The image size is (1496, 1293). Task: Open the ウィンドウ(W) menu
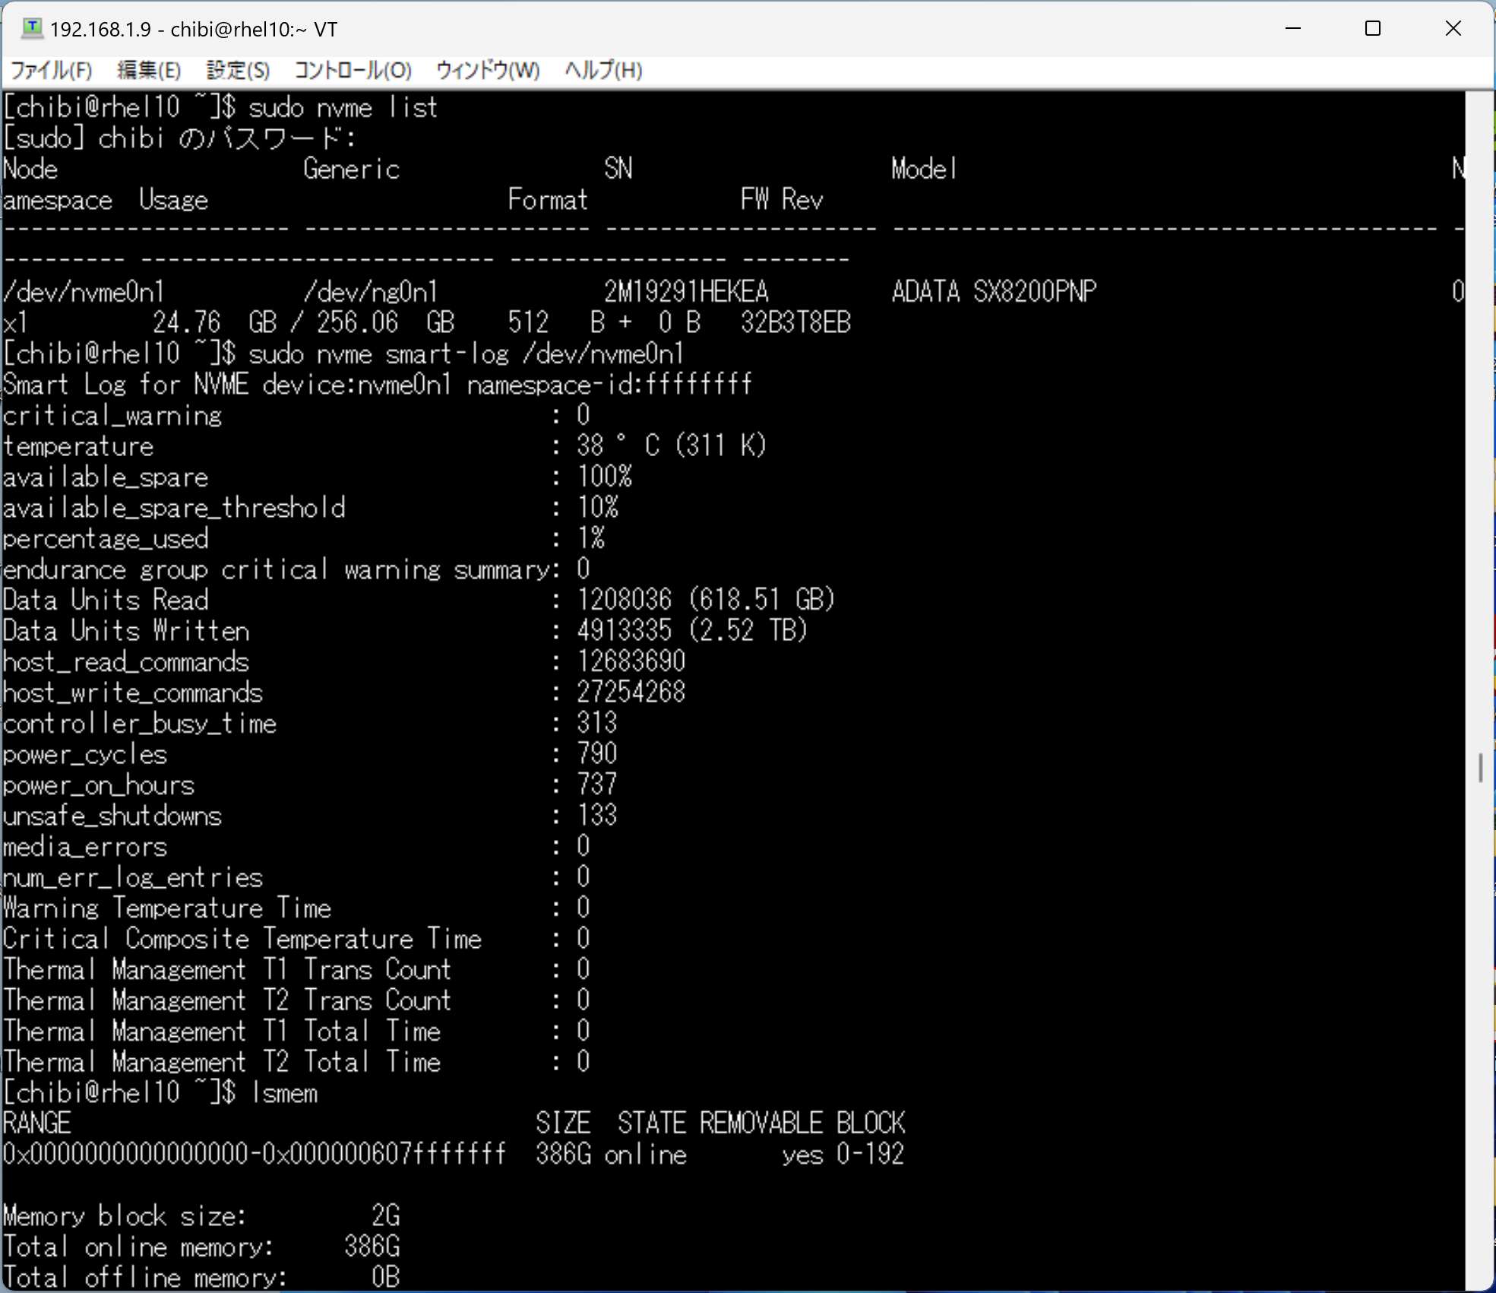coord(488,71)
